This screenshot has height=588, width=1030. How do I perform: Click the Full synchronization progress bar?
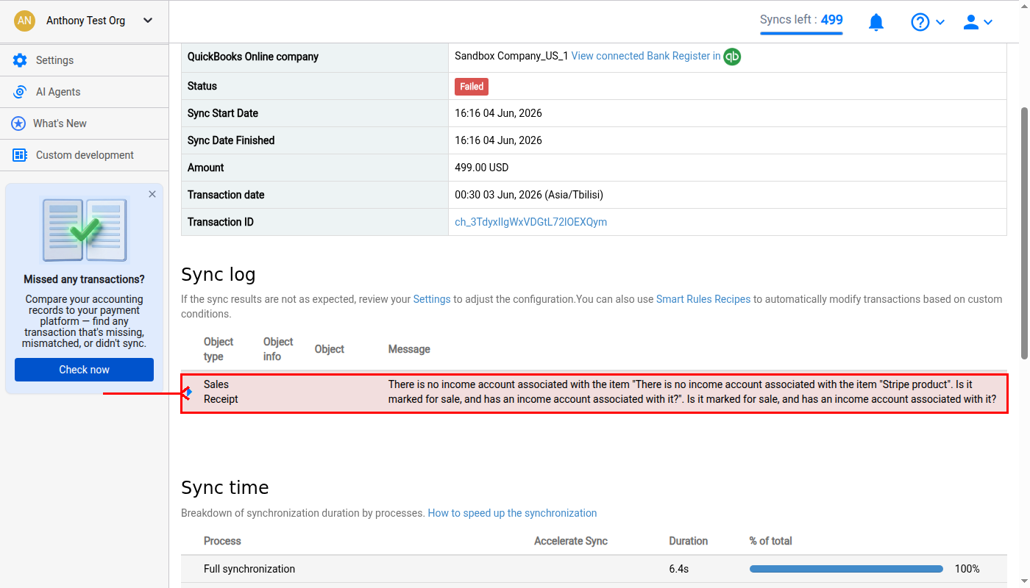[846, 569]
